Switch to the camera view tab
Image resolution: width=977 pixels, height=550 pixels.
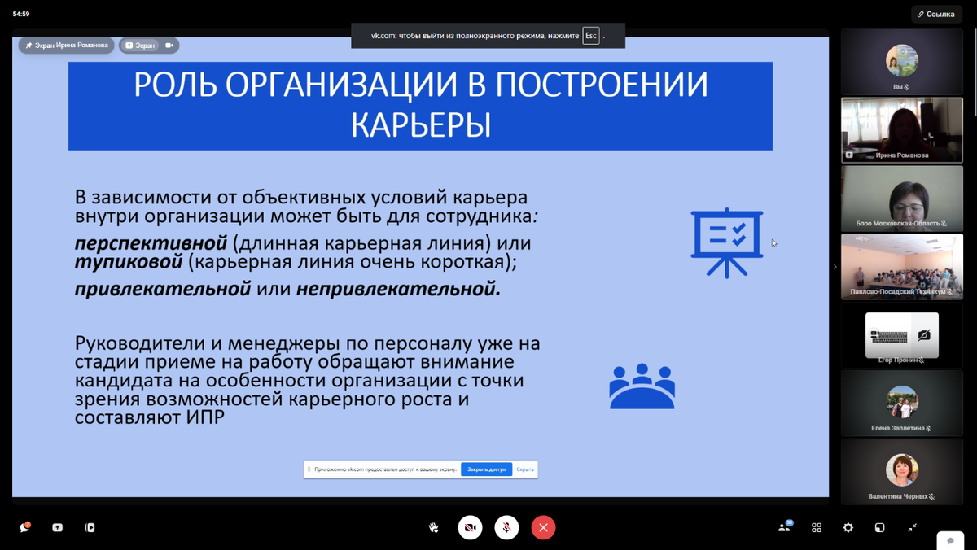pyautogui.click(x=169, y=46)
